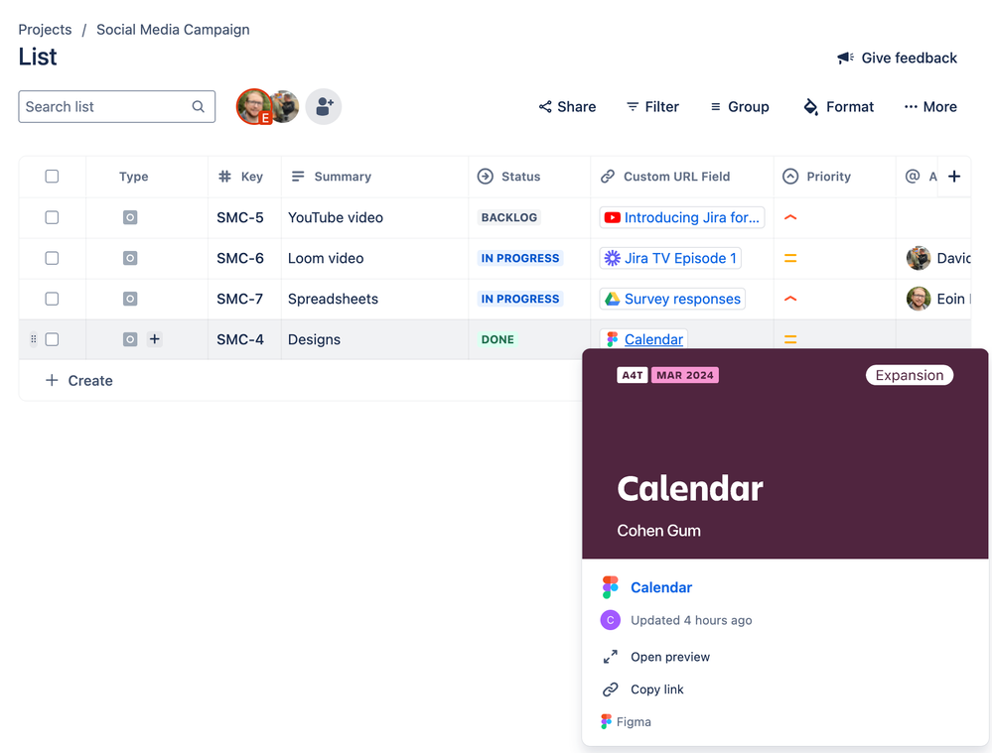Click the issue type icon for SMC-7
The width and height of the screenshot is (992, 753).
[130, 299]
